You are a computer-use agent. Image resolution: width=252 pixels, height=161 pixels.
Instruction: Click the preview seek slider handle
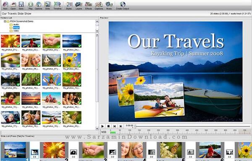tap(135, 126)
